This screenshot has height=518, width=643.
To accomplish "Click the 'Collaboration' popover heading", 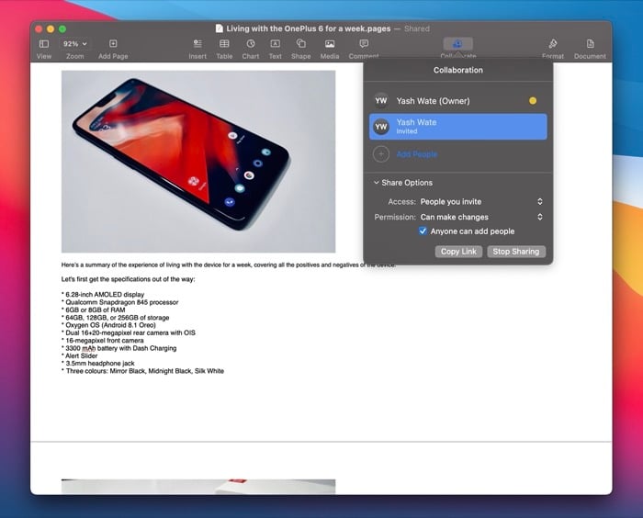I will tap(458, 70).
